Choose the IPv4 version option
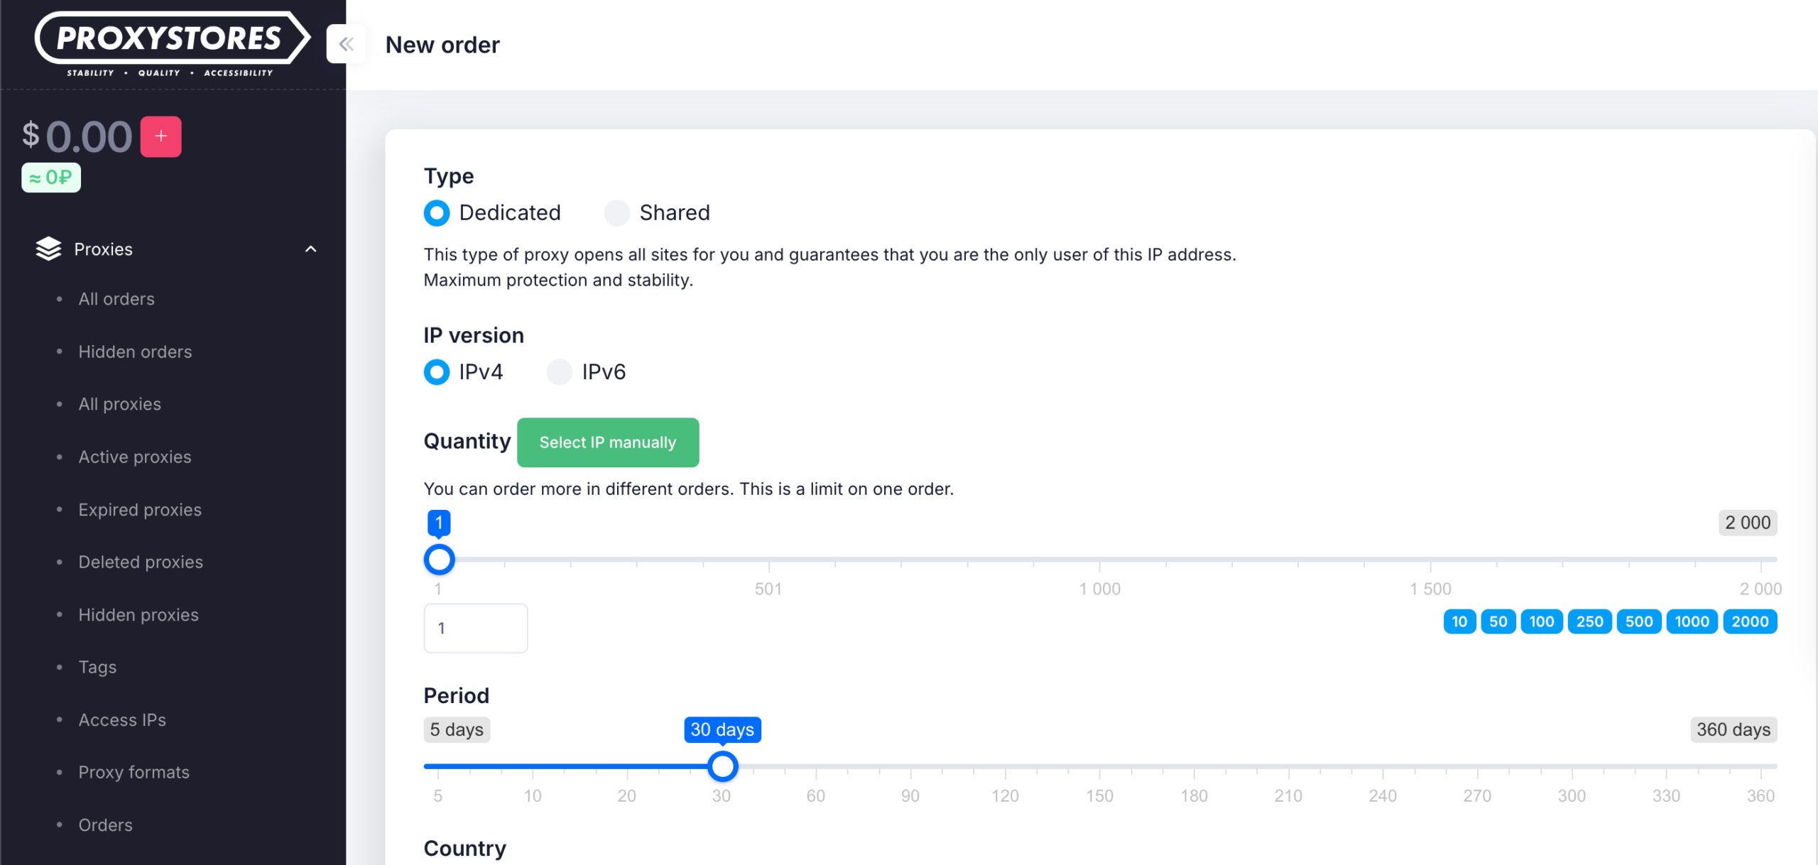 pos(437,372)
